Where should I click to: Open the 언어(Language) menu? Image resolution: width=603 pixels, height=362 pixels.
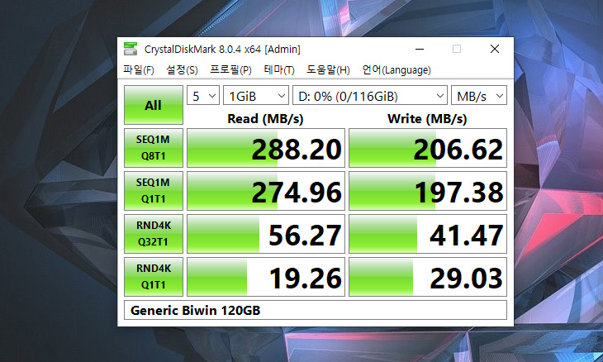(396, 70)
